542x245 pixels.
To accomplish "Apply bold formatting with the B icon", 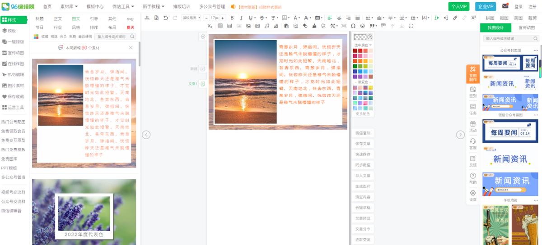I will [x=232, y=18].
